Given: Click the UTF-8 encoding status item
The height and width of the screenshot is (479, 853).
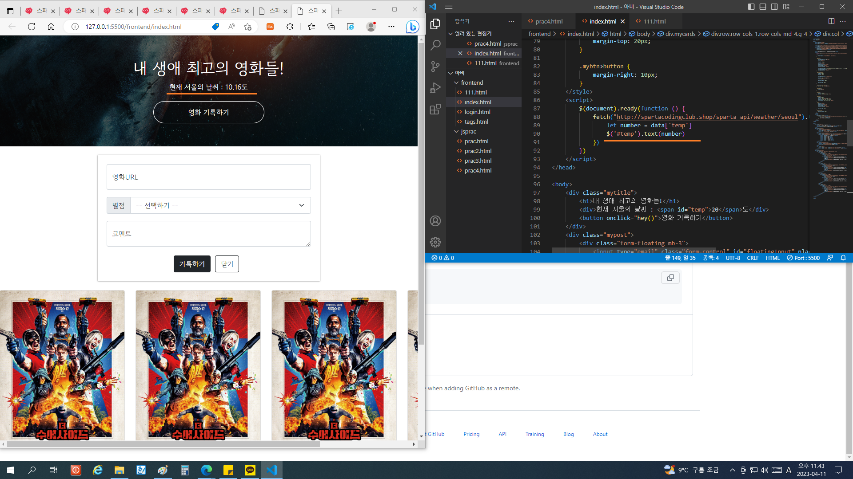Looking at the screenshot, I should 733,258.
